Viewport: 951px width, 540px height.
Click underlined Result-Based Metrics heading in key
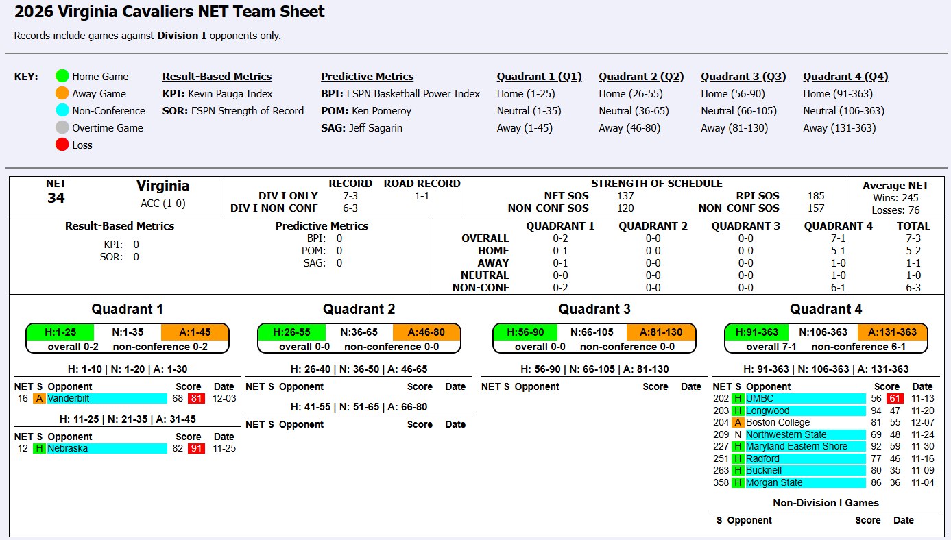click(x=217, y=77)
